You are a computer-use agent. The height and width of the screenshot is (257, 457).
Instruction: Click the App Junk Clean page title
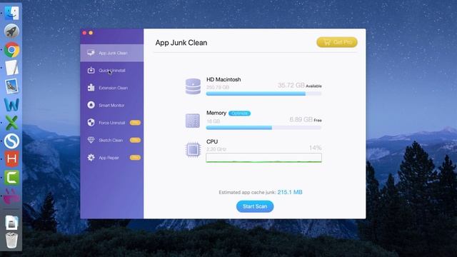[x=181, y=43]
